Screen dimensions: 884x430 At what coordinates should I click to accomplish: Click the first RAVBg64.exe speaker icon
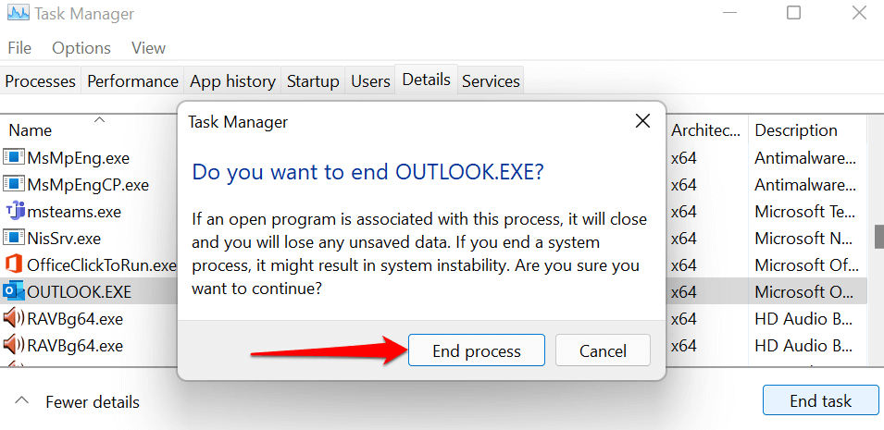pyautogui.click(x=14, y=319)
